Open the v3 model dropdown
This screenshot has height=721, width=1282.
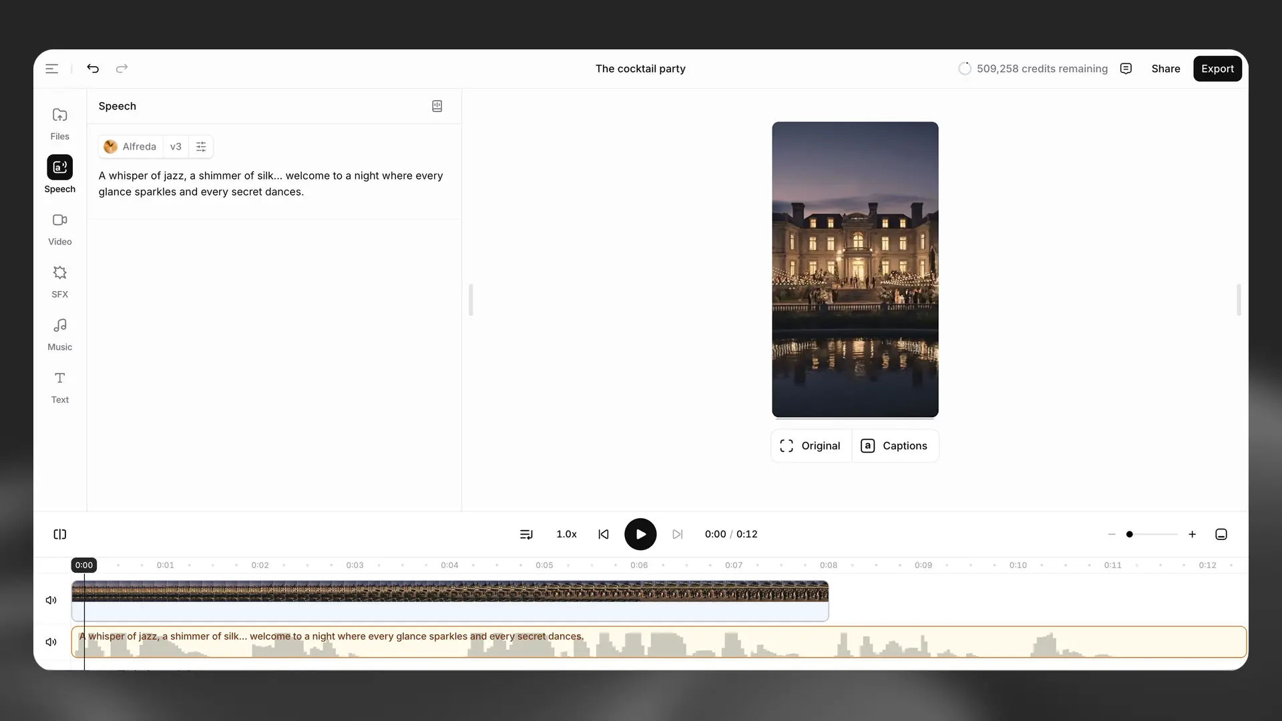click(x=176, y=147)
